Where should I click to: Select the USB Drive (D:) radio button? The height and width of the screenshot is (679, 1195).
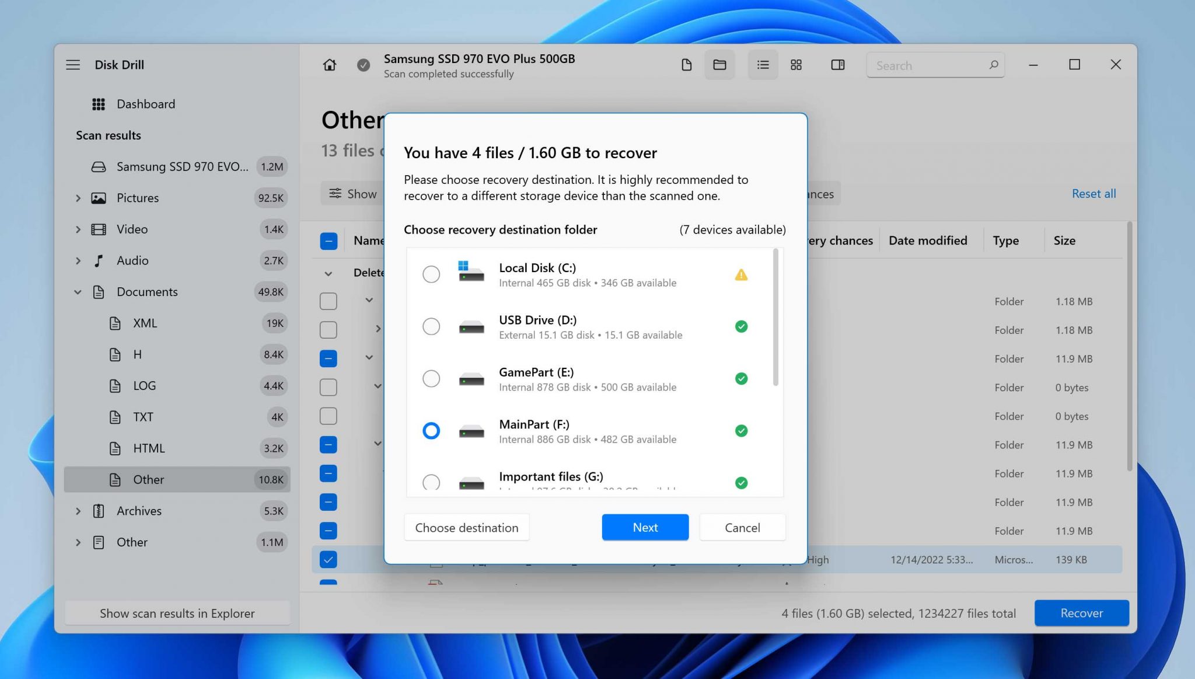pos(431,326)
